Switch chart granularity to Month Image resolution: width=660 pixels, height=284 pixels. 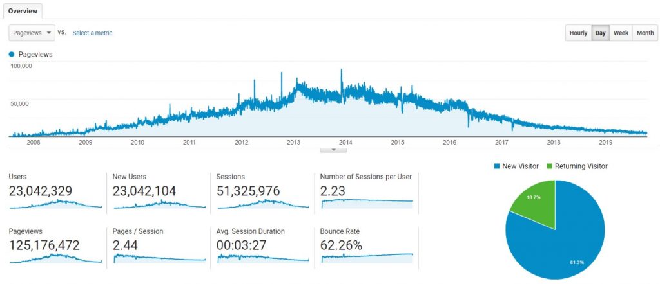point(645,33)
